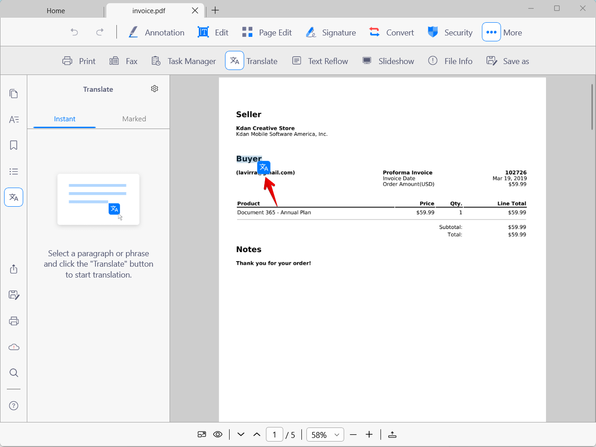Image resolution: width=596 pixels, height=447 pixels.
Task: Select the invoice.pdf tab
Action: 149,10
